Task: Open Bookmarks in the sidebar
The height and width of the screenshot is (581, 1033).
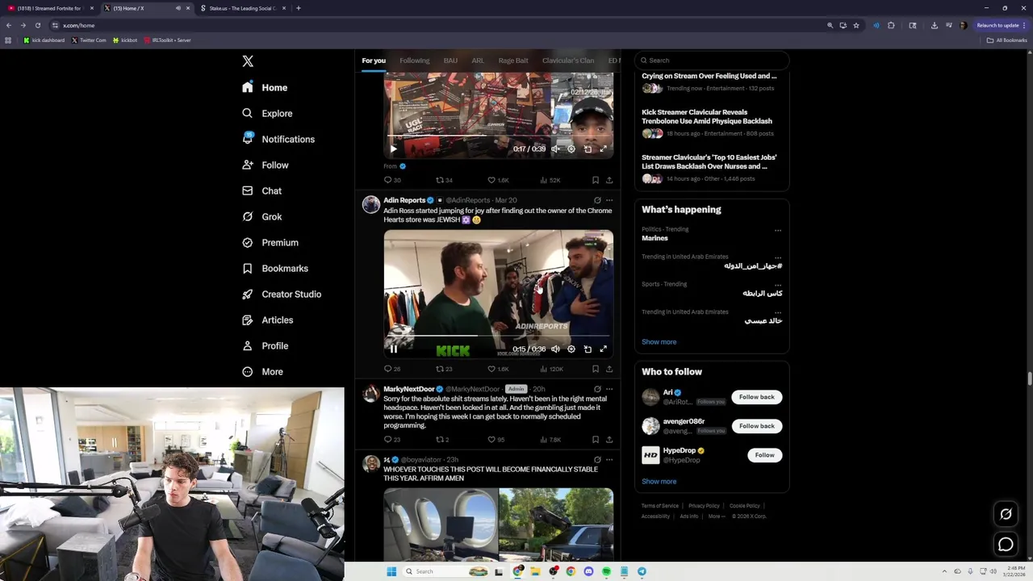Action: pyautogui.click(x=274, y=268)
